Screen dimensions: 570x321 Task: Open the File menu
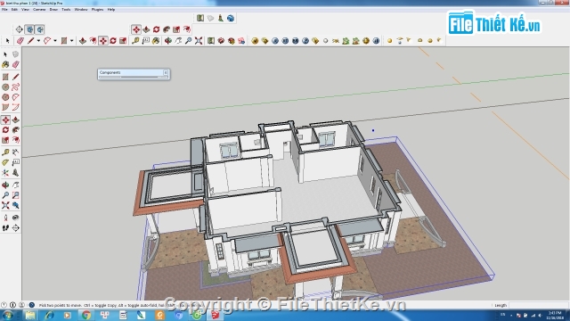pyautogui.click(x=4, y=10)
